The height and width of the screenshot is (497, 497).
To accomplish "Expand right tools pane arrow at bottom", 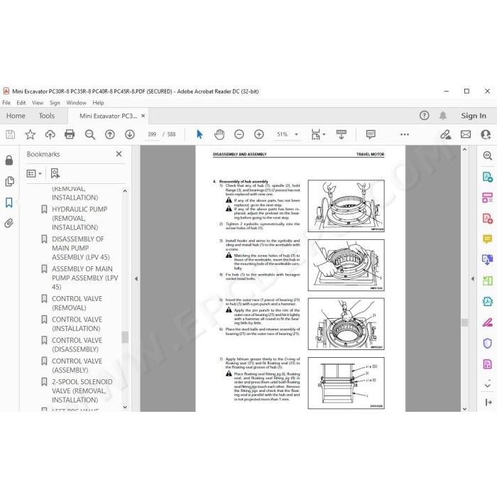I will pyautogui.click(x=488, y=403).
